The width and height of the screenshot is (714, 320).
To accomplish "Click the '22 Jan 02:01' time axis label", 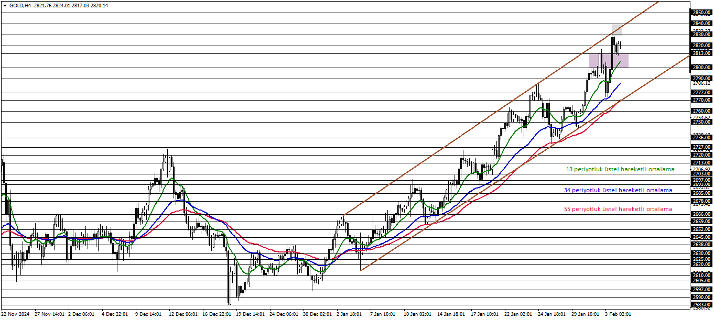I will (x=519, y=314).
